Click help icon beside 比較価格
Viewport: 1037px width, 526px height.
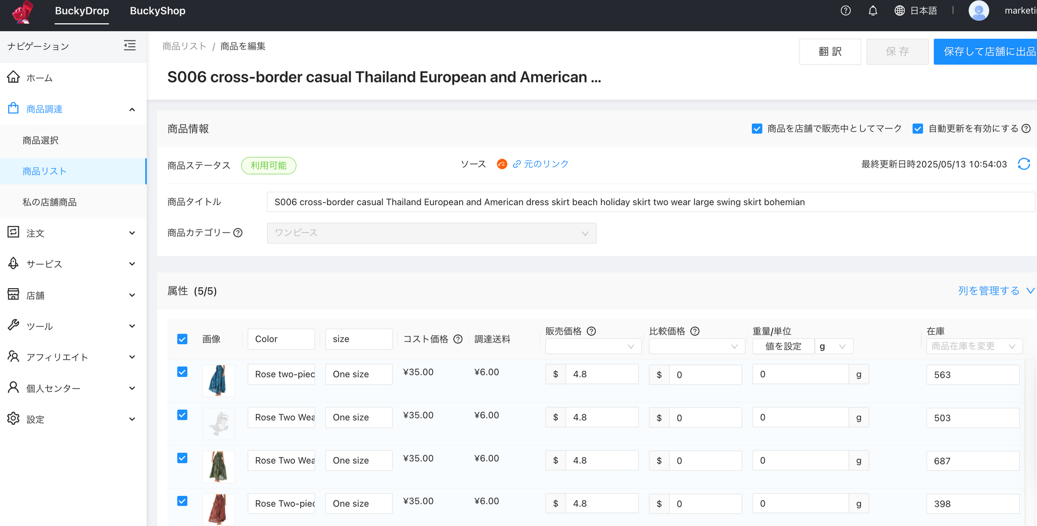[695, 331]
